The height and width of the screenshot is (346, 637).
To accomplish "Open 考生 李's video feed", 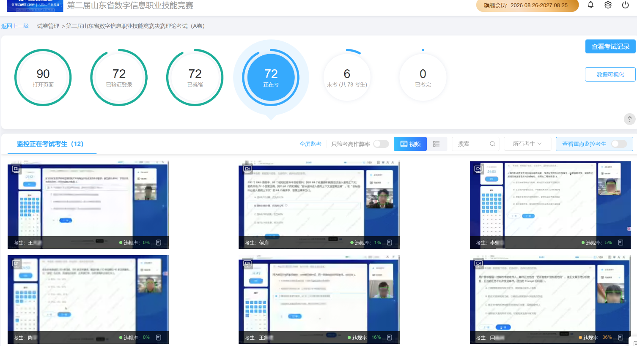I will click(x=550, y=205).
